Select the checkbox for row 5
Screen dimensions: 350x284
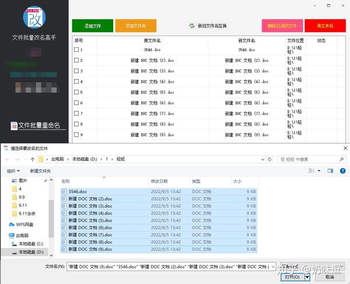point(76,92)
